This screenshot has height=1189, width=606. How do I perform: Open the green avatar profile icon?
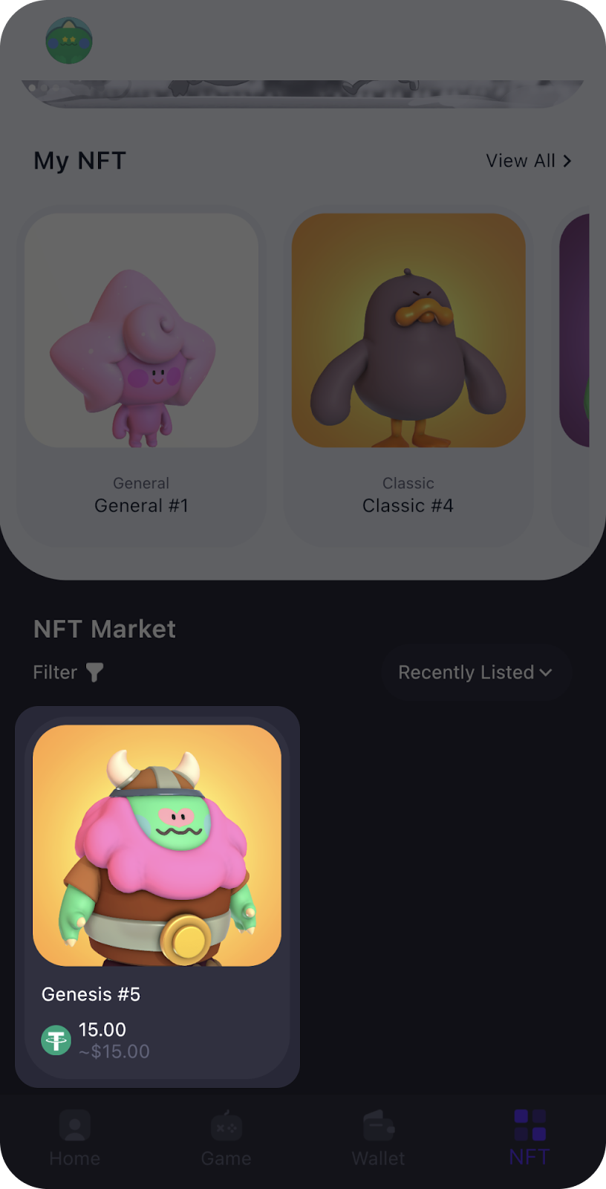(x=69, y=41)
